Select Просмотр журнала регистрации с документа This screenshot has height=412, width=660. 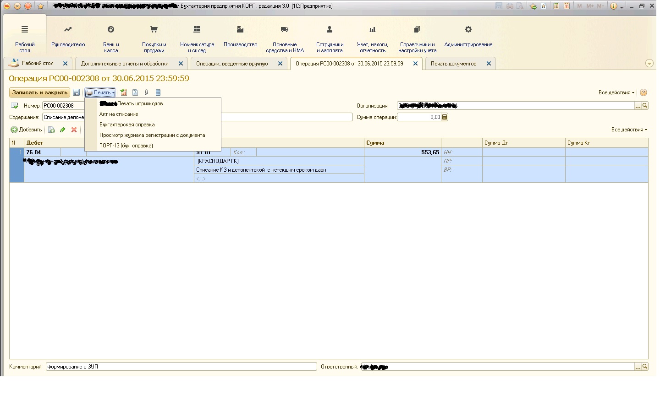click(x=153, y=135)
